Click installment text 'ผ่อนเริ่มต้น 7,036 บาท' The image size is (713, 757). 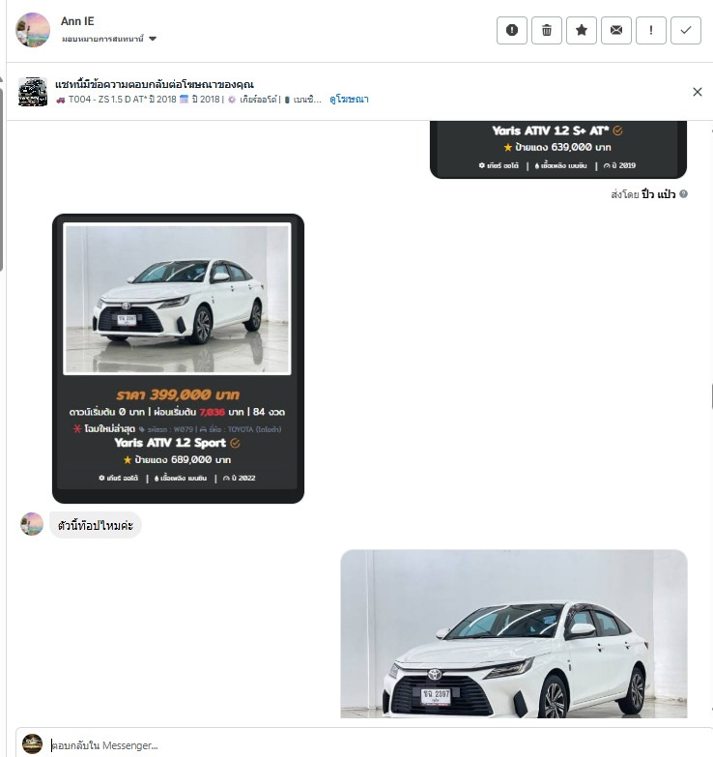pos(198,412)
